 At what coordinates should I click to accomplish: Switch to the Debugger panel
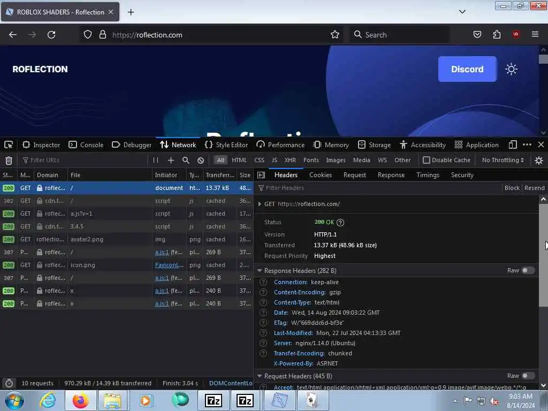(x=132, y=144)
